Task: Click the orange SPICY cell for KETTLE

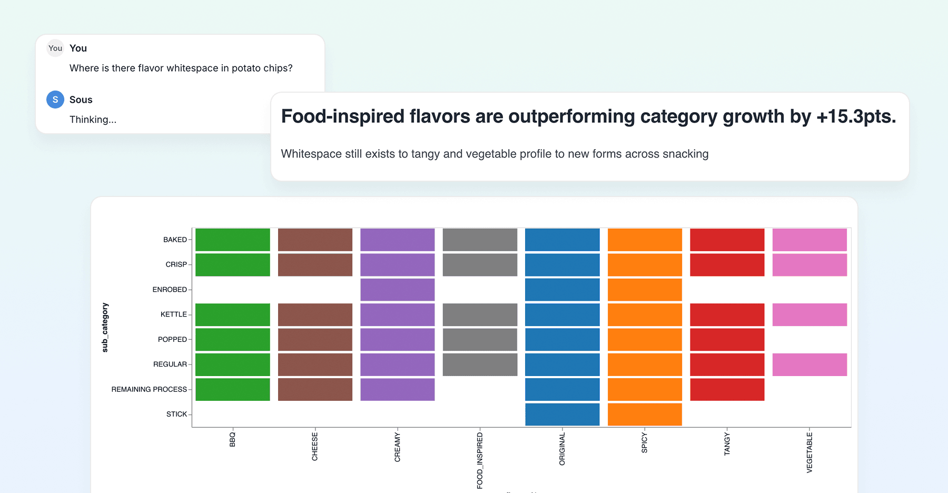Action: (x=645, y=314)
